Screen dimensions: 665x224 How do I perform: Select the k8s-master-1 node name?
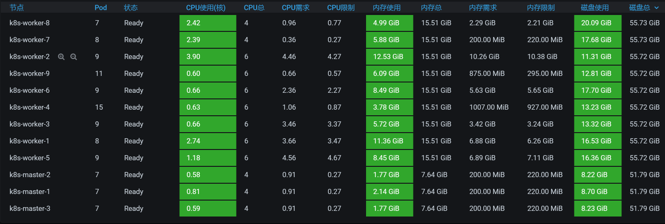pyautogui.click(x=30, y=192)
